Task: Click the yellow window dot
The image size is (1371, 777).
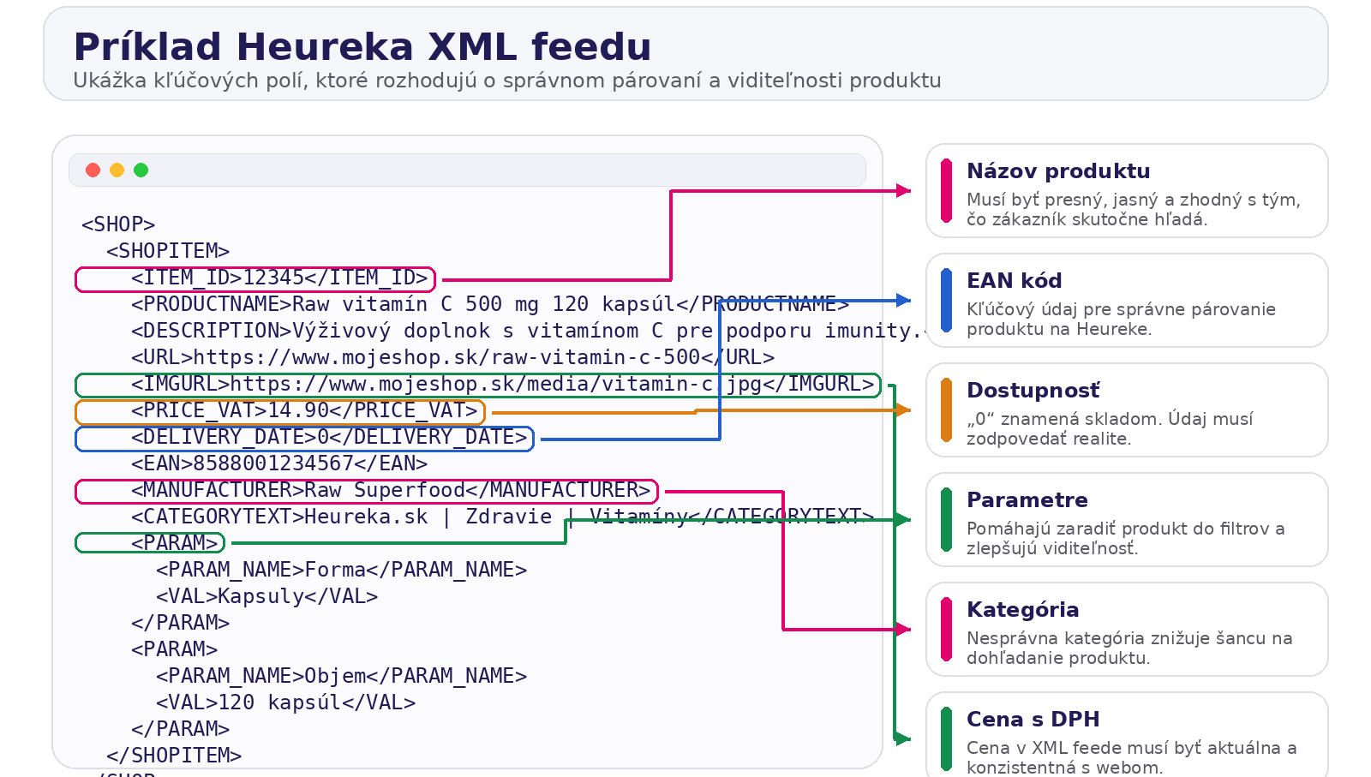Action: [x=117, y=170]
